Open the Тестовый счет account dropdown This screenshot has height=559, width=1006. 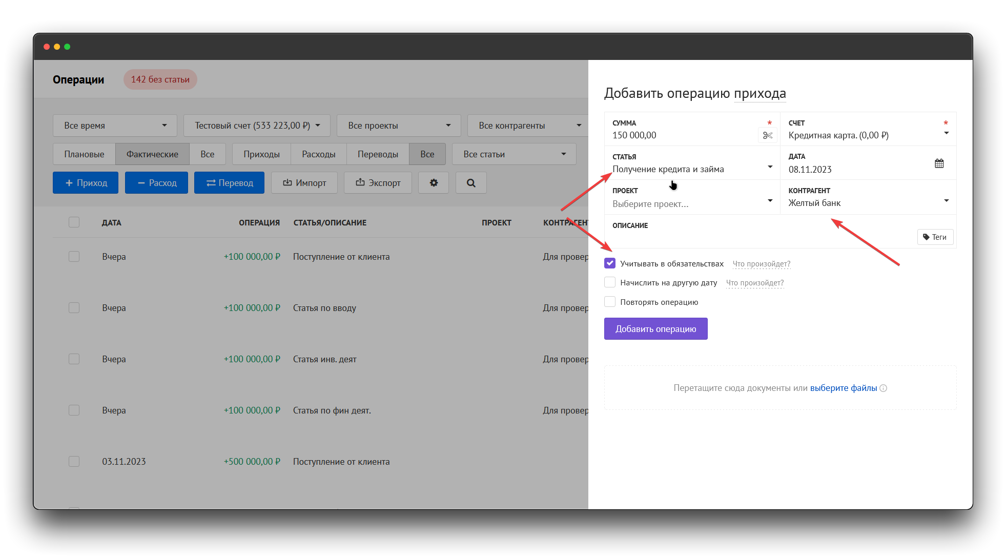click(x=257, y=126)
